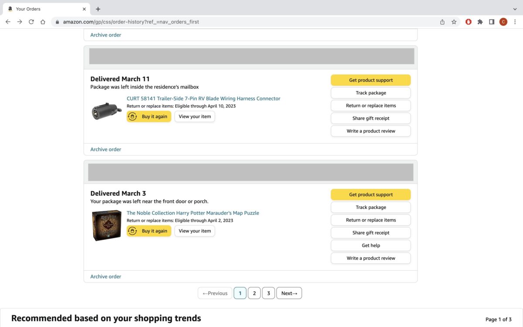Viewport: 523px width, 327px height.
Task: Track package for March 11 delivery
Action: (x=370, y=93)
